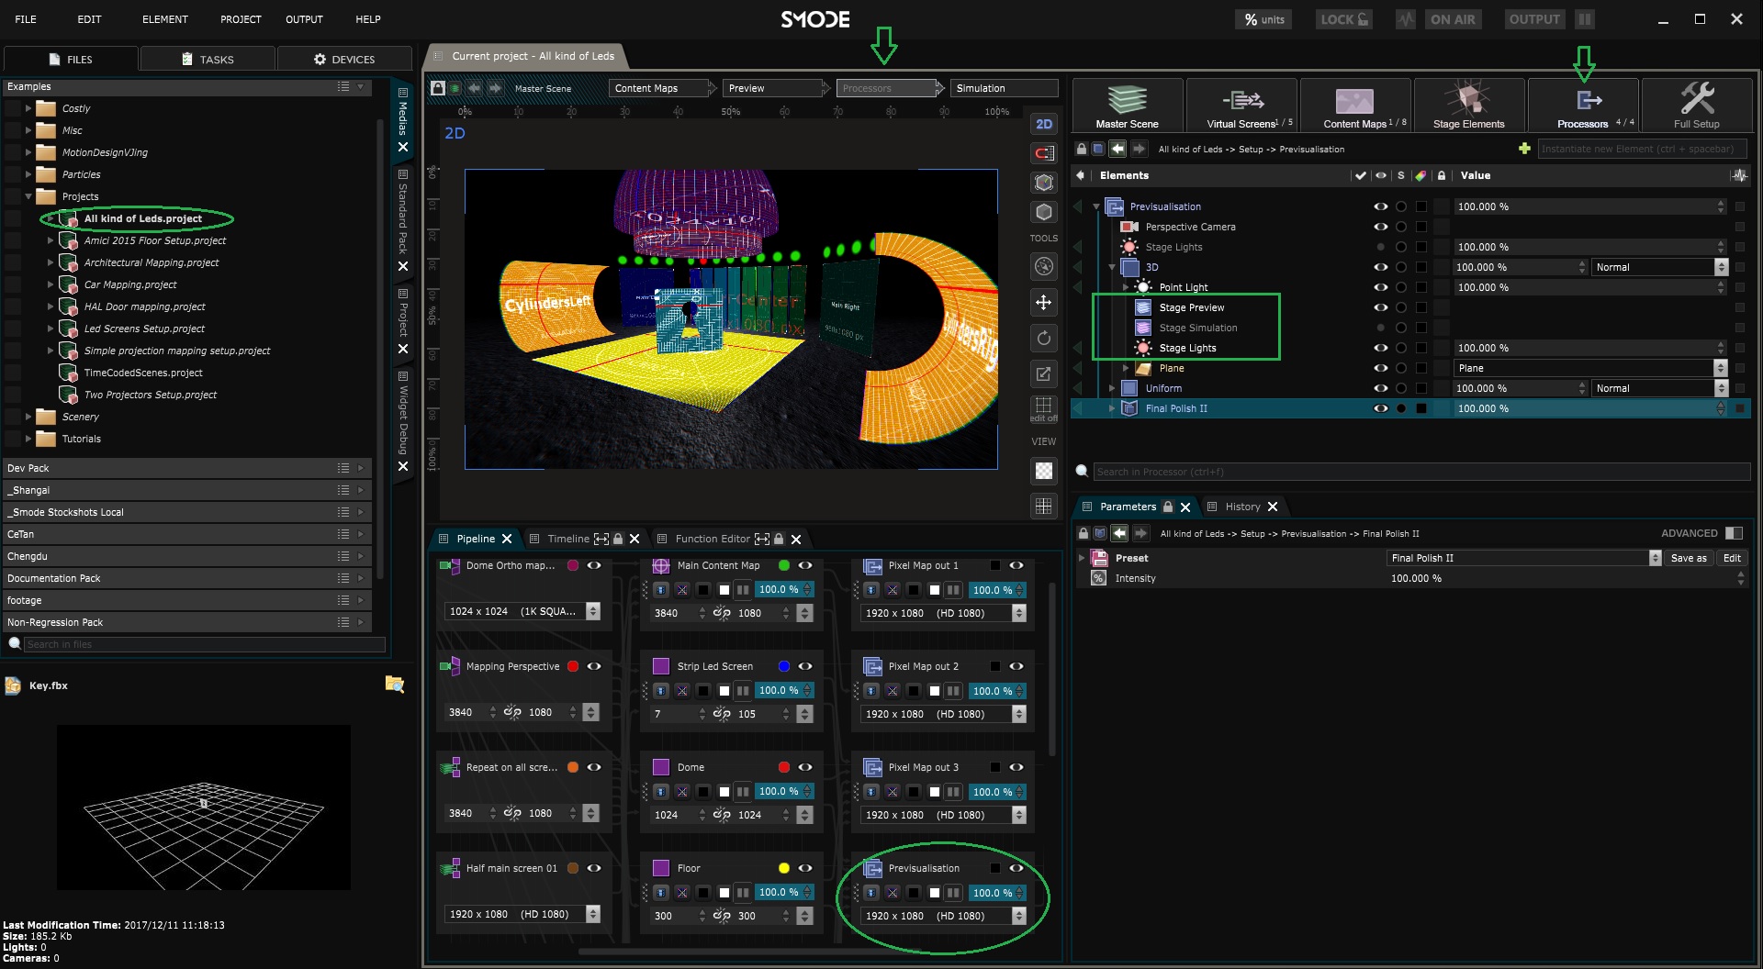Collapse the Previsualisation tree node

click(1096, 206)
